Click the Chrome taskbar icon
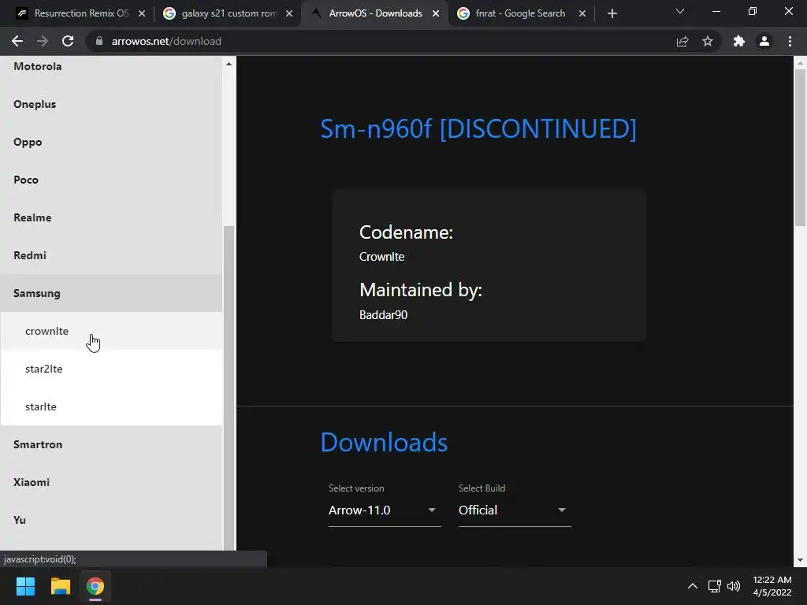This screenshot has width=807, height=605. pos(95,586)
